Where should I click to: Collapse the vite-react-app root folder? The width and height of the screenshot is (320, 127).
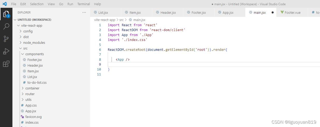pyautogui.click(x=32, y=25)
